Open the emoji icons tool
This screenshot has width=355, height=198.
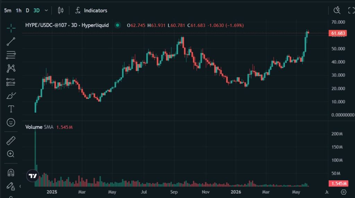pyautogui.click(x=11, y=122)
